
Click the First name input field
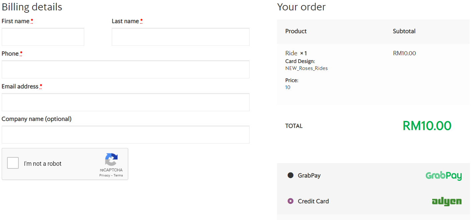(x=43, y=37)
